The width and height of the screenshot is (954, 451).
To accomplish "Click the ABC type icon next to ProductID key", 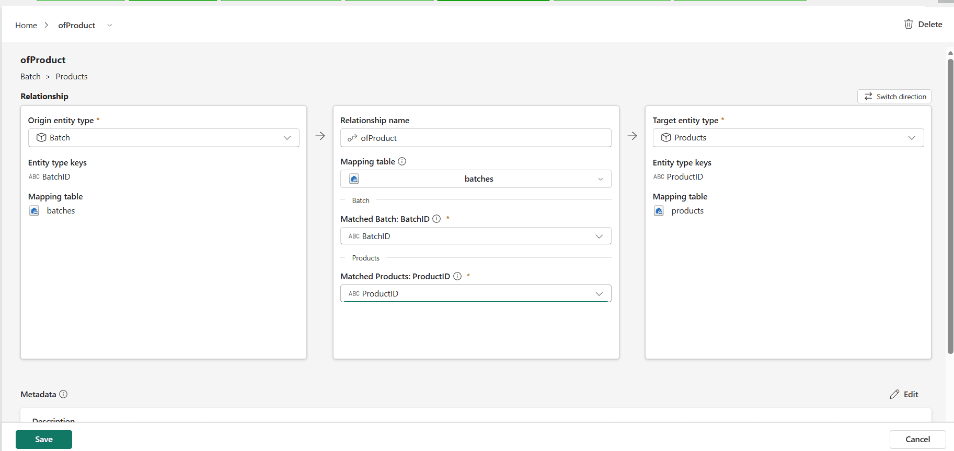I will (x=659, y=177).
